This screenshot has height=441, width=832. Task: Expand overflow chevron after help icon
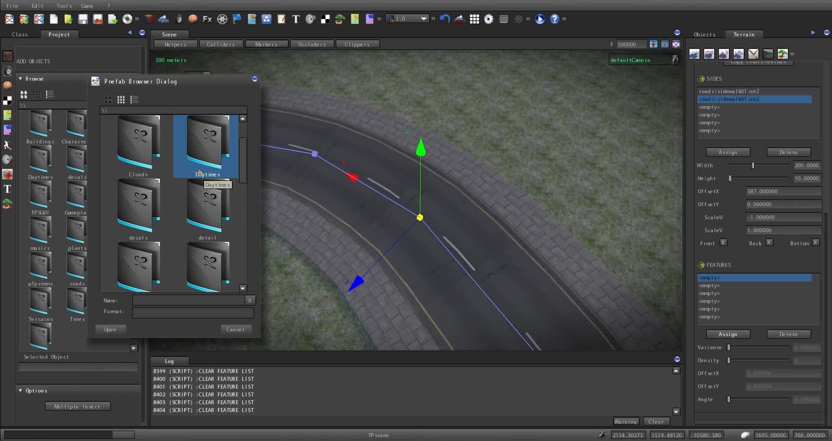564,19
